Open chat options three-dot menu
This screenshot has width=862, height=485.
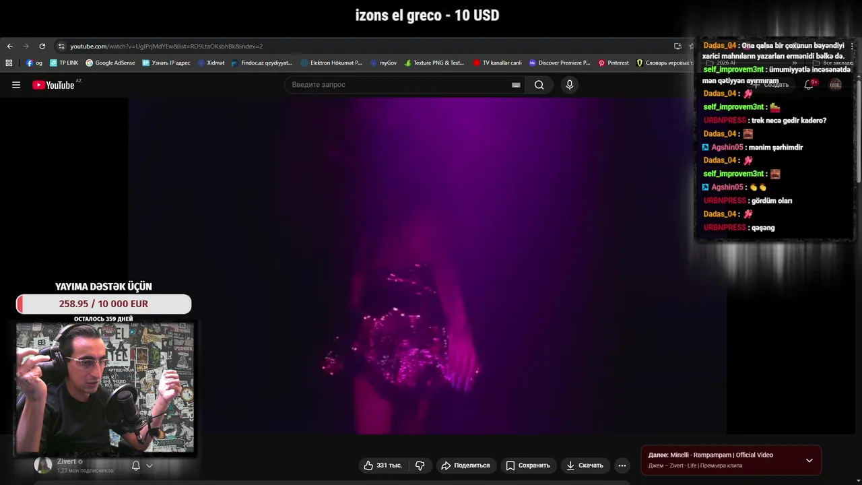click(x=852, y=46)
